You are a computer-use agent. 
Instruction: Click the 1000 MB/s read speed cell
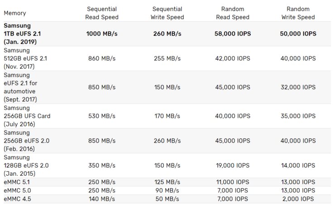point(102,34)
